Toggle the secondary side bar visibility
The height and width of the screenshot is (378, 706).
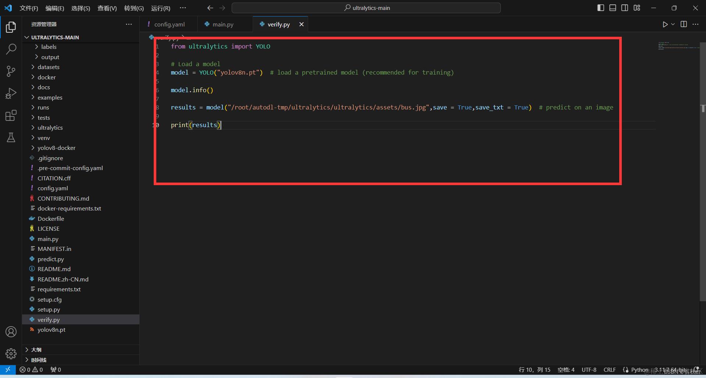625,8
